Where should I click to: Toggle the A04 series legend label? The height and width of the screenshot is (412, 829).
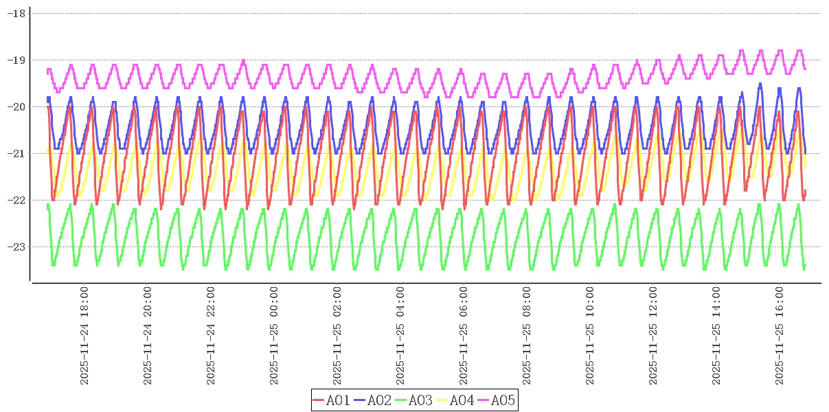click(x=462, y=400)
